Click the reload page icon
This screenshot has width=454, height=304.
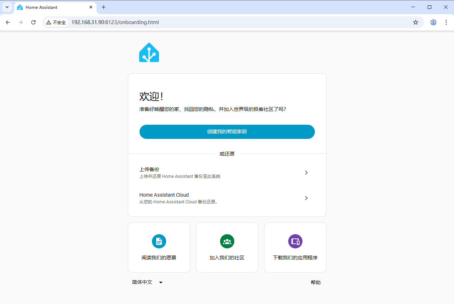[x=33, y=22]
